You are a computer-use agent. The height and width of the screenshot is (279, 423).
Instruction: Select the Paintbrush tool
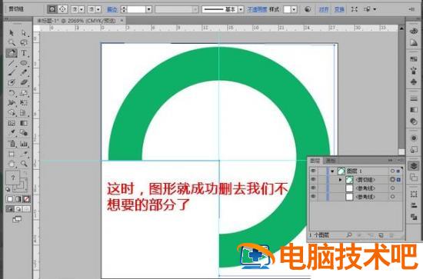click(x=12, y=73)
